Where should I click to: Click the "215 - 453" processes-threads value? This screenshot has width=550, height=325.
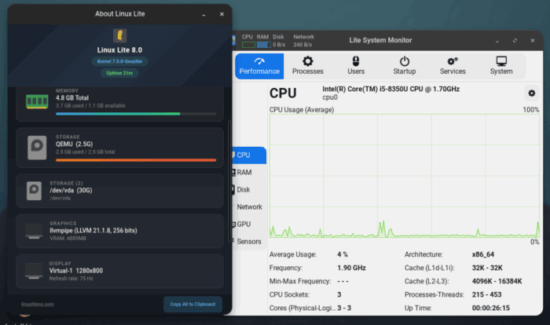point(486,294)
